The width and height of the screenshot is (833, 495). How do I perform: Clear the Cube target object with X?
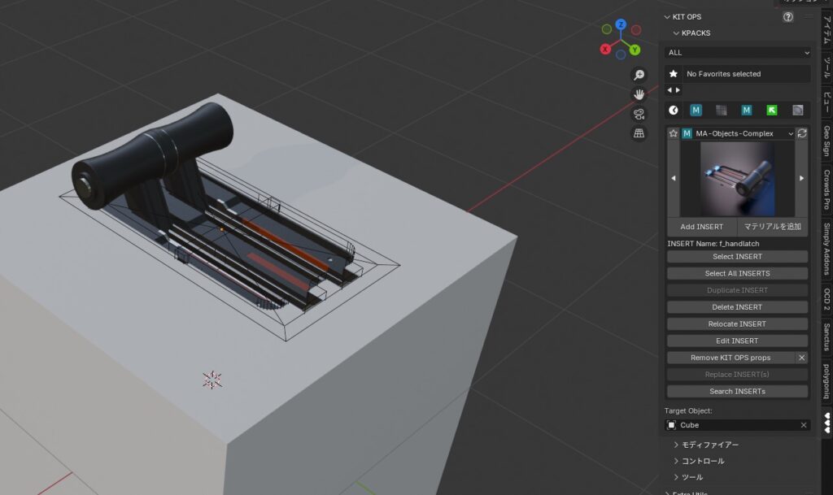803,425
